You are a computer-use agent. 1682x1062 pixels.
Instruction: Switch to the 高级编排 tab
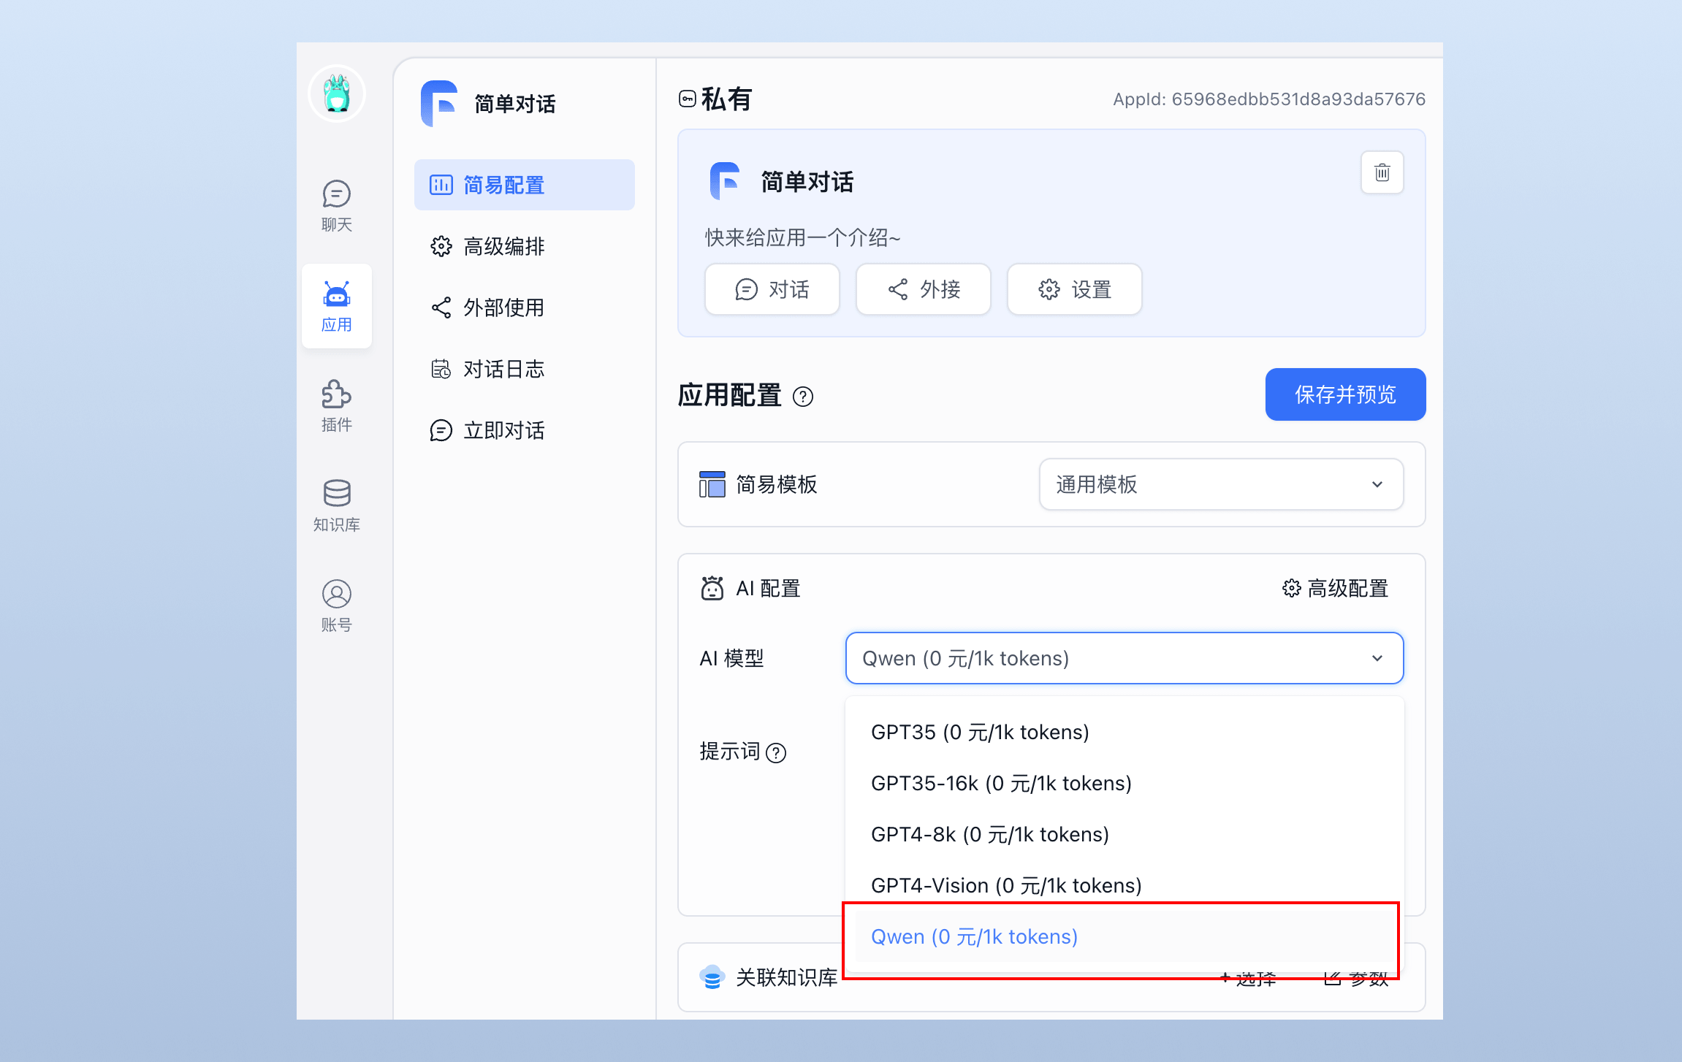(503, 246)
